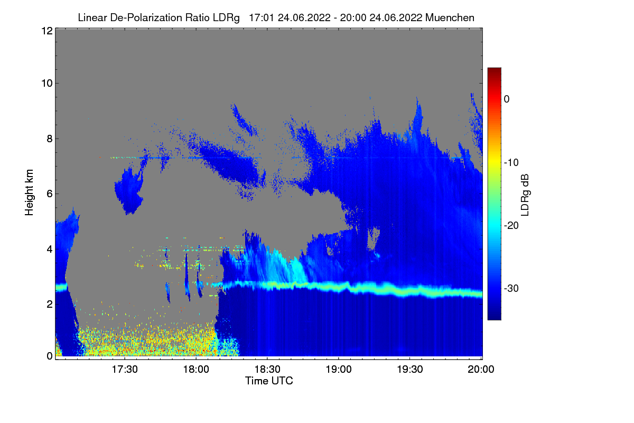
Task: Click the colorbar value label 0
Action: pyautogui.click(x=507, y=99)
